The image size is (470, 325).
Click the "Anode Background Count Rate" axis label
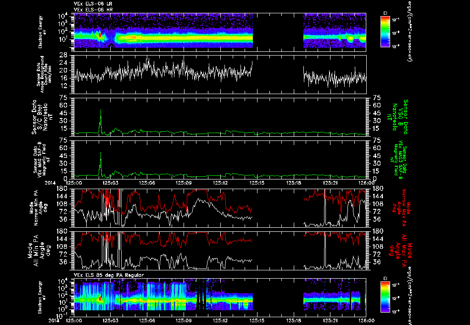(x=44, y=74)
